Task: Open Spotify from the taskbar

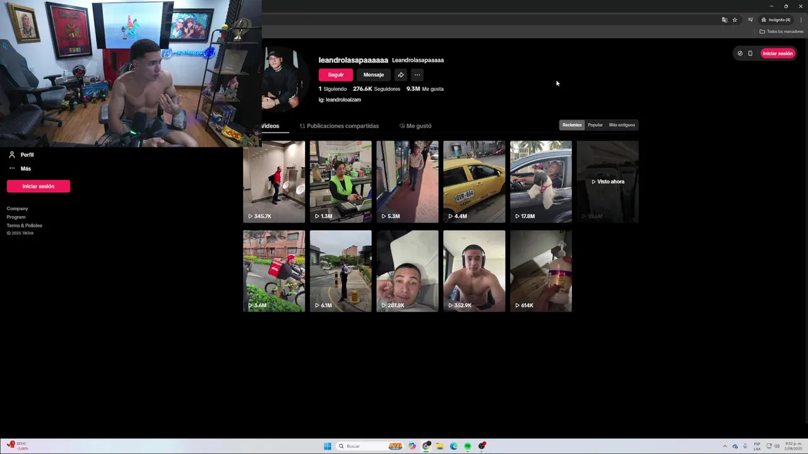Action: 468,446
